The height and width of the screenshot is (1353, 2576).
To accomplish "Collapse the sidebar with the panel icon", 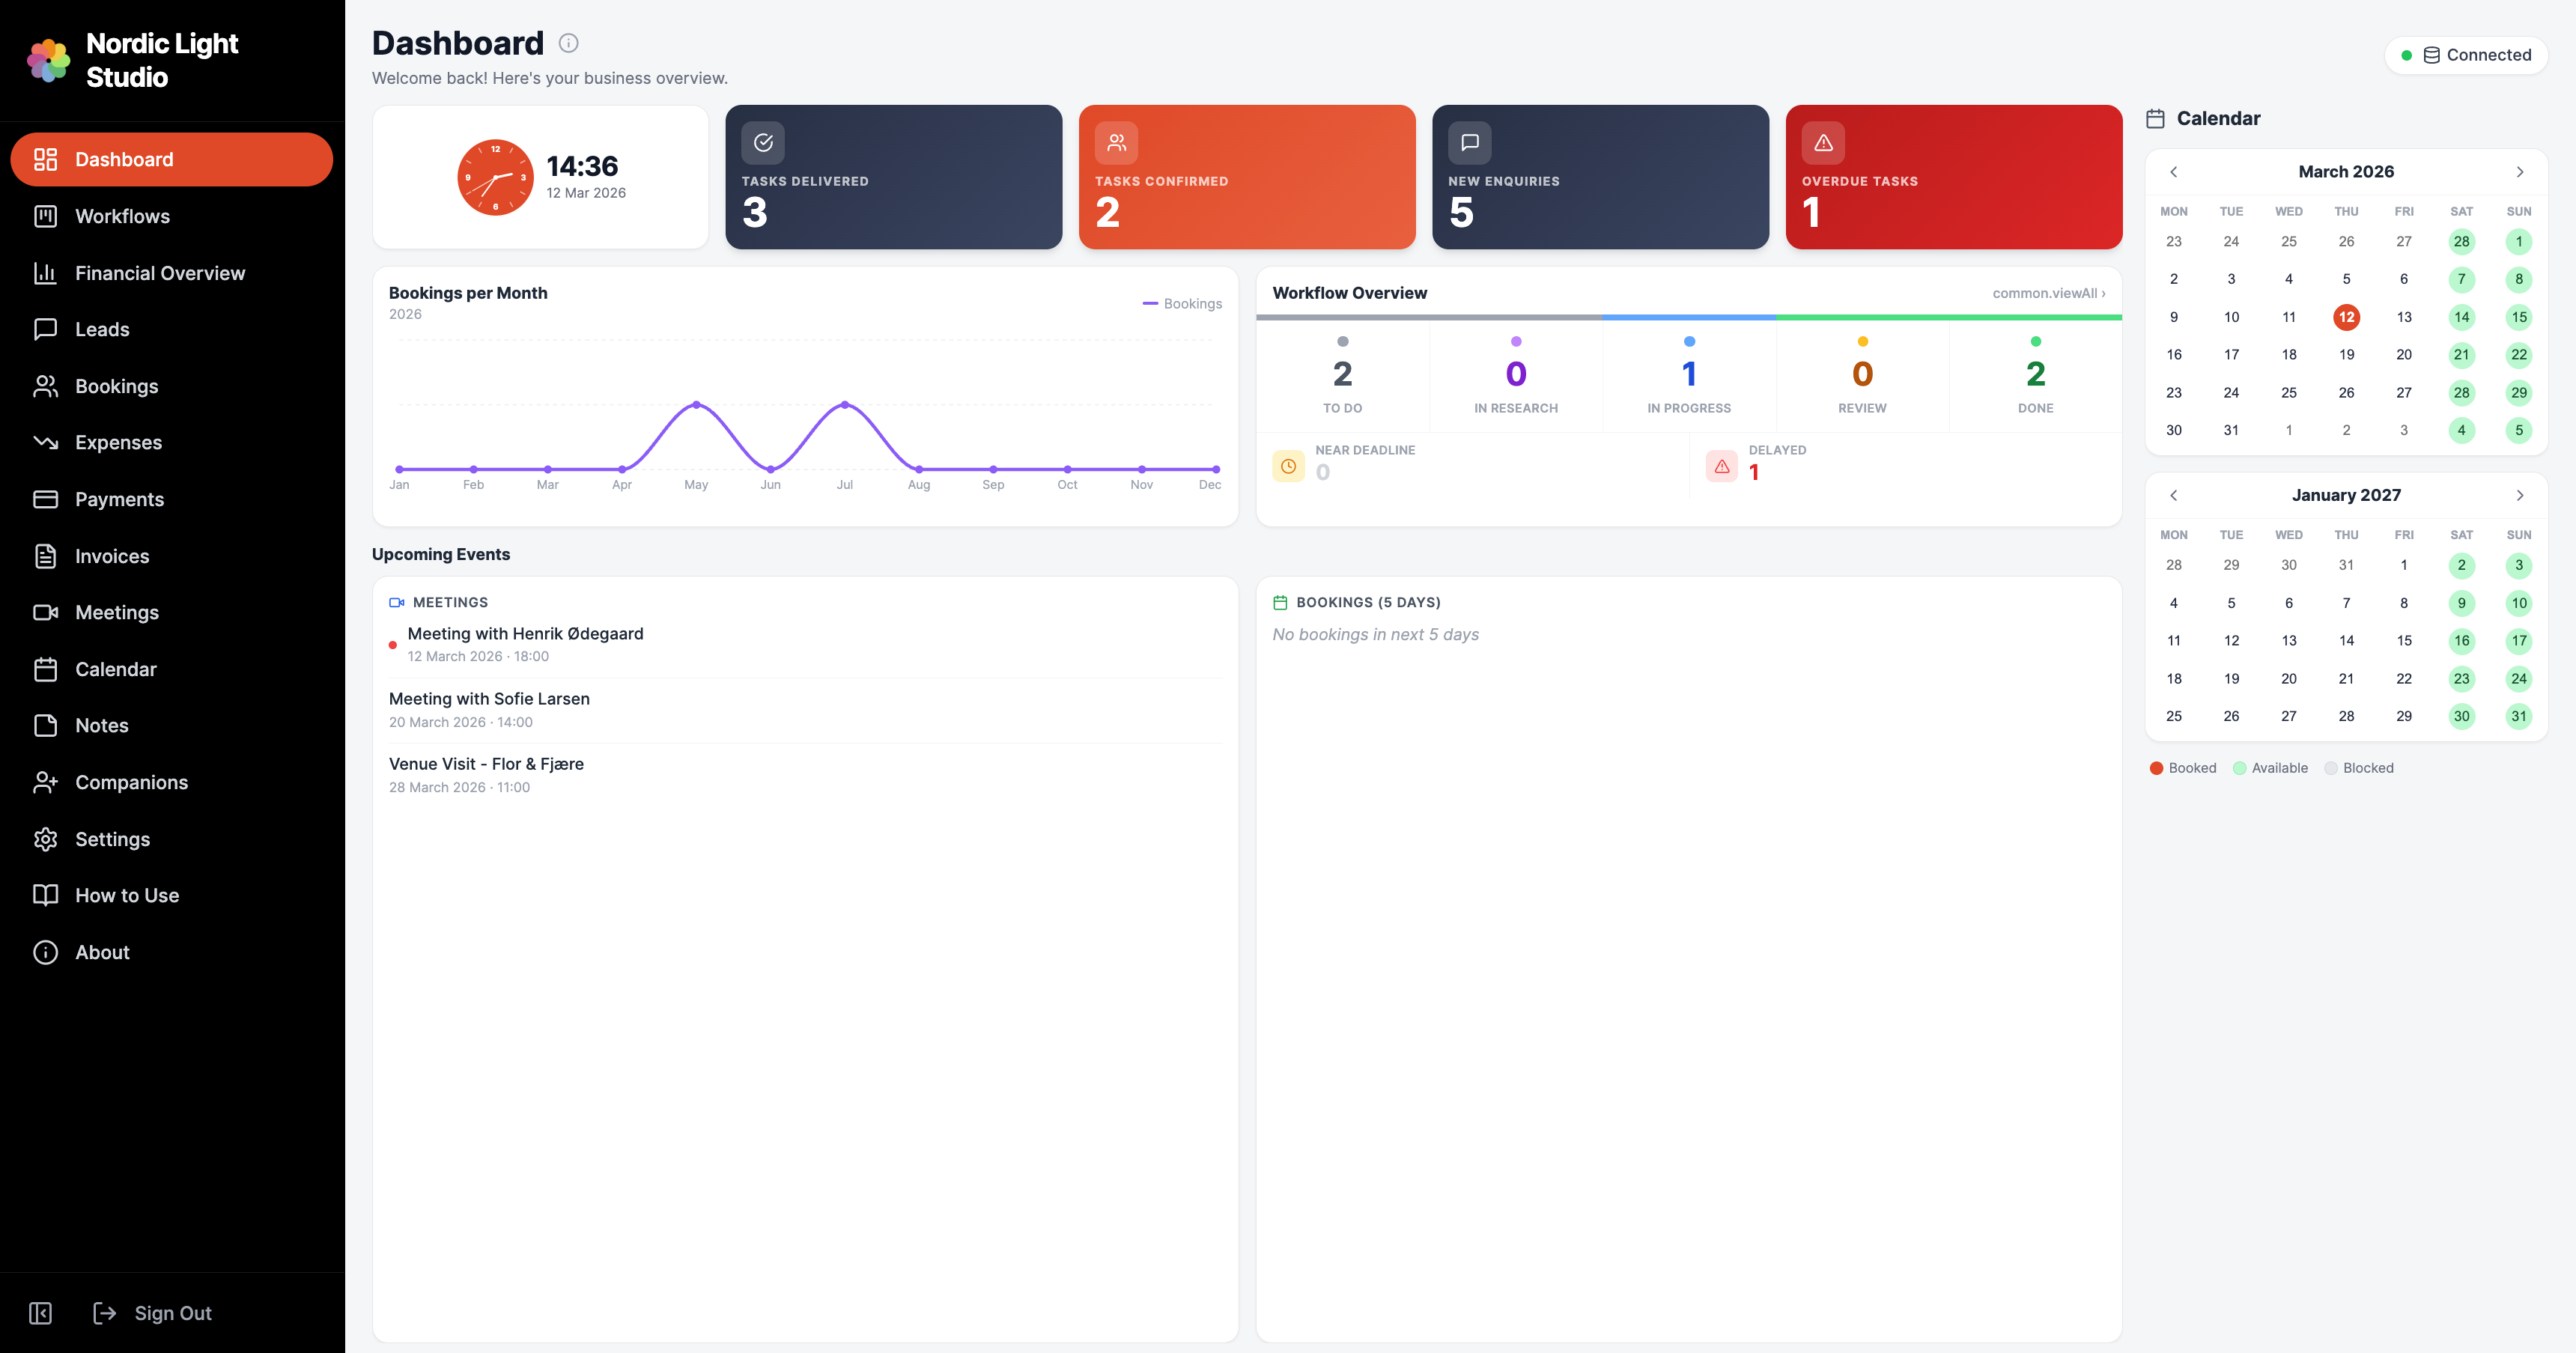I will (x=40, y=1312).
